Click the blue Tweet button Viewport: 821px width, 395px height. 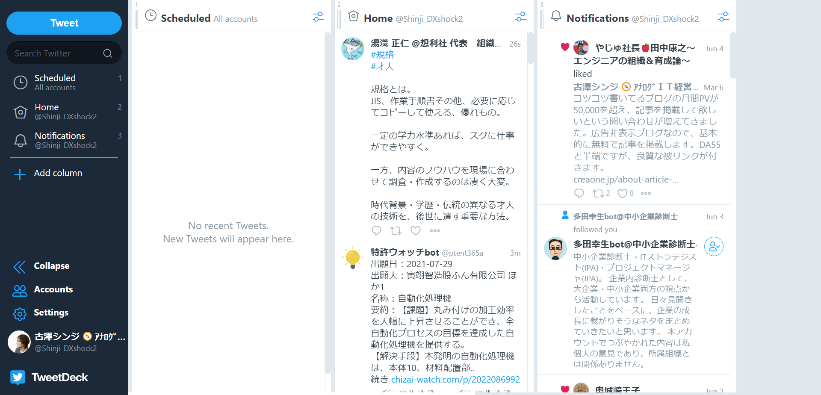click(x=64, y=23)
